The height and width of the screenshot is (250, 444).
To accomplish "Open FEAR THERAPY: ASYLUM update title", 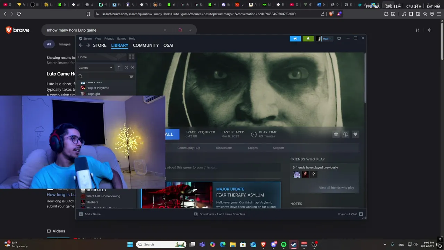I will click(240, 195).
